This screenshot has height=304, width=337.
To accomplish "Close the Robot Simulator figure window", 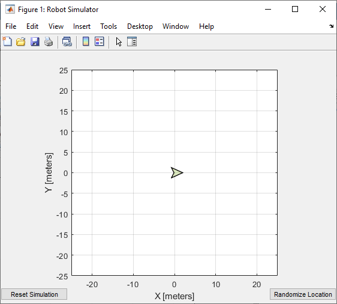I will click(323, 9).
